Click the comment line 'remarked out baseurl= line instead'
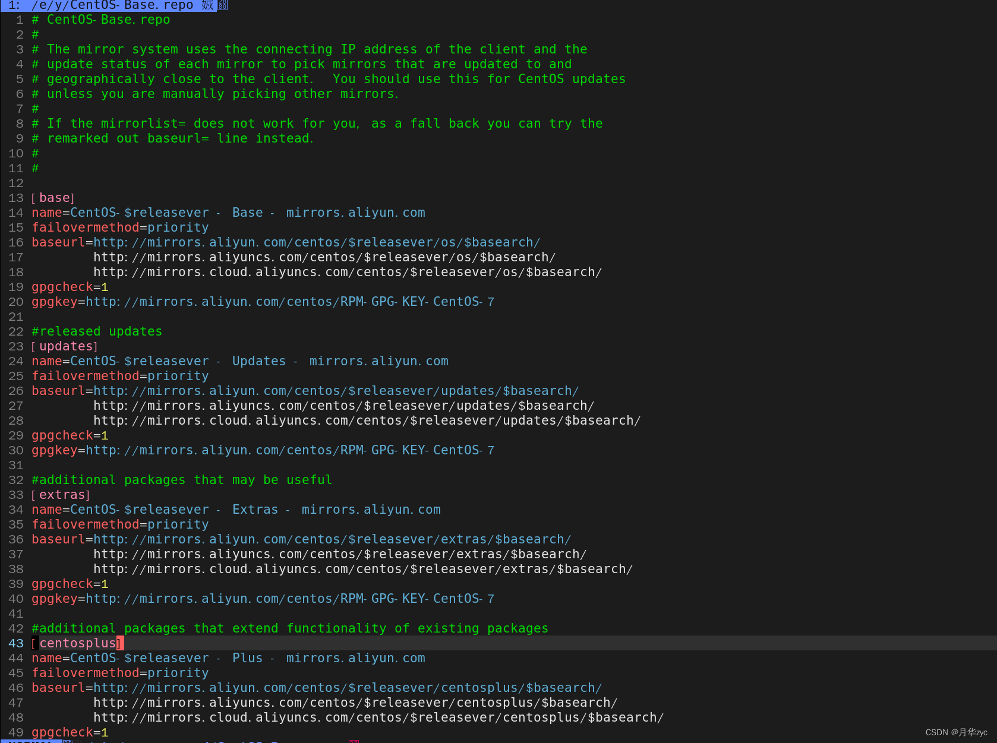The height and width of the screenshot is (743, 997). [x=172, y=138]
